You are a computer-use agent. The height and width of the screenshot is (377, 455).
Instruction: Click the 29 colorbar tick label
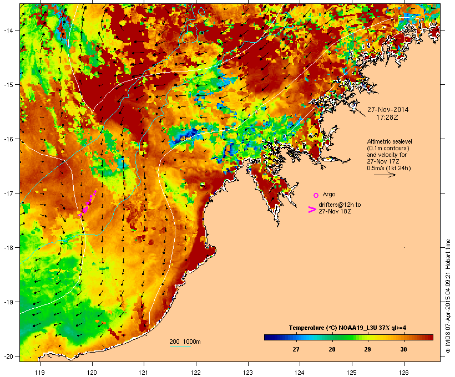(368, 349)
